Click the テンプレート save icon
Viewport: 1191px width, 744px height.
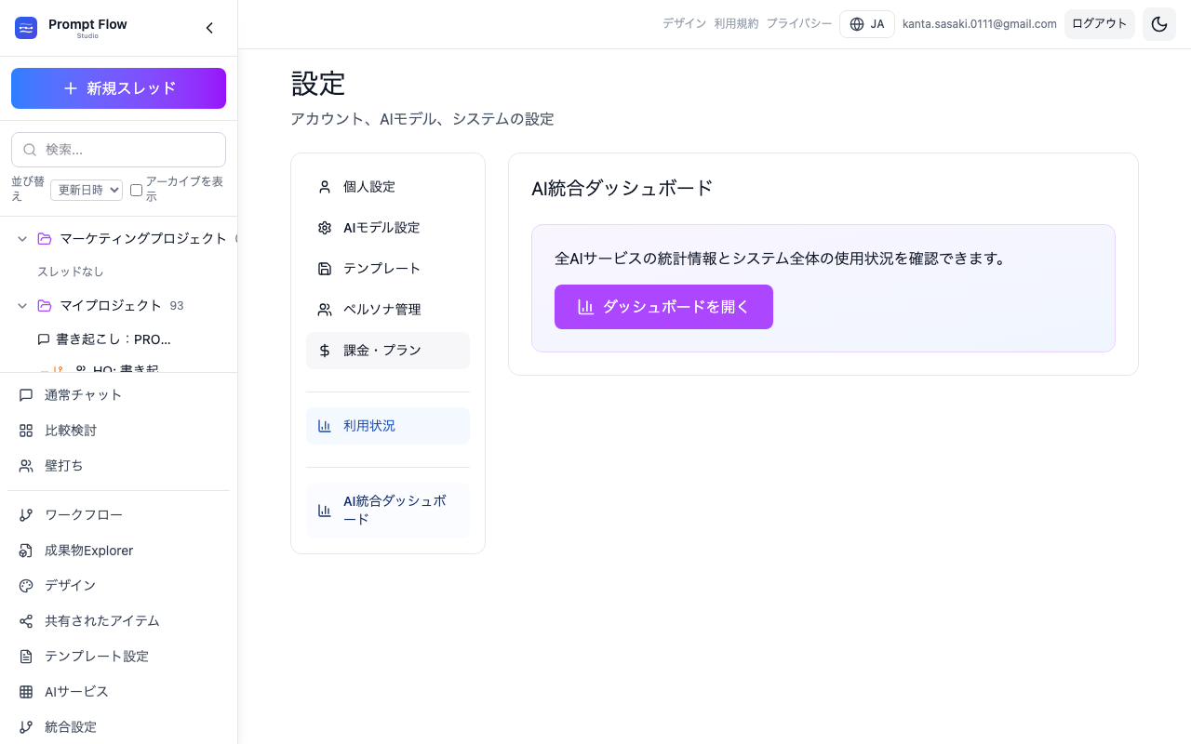coord(325,269)
